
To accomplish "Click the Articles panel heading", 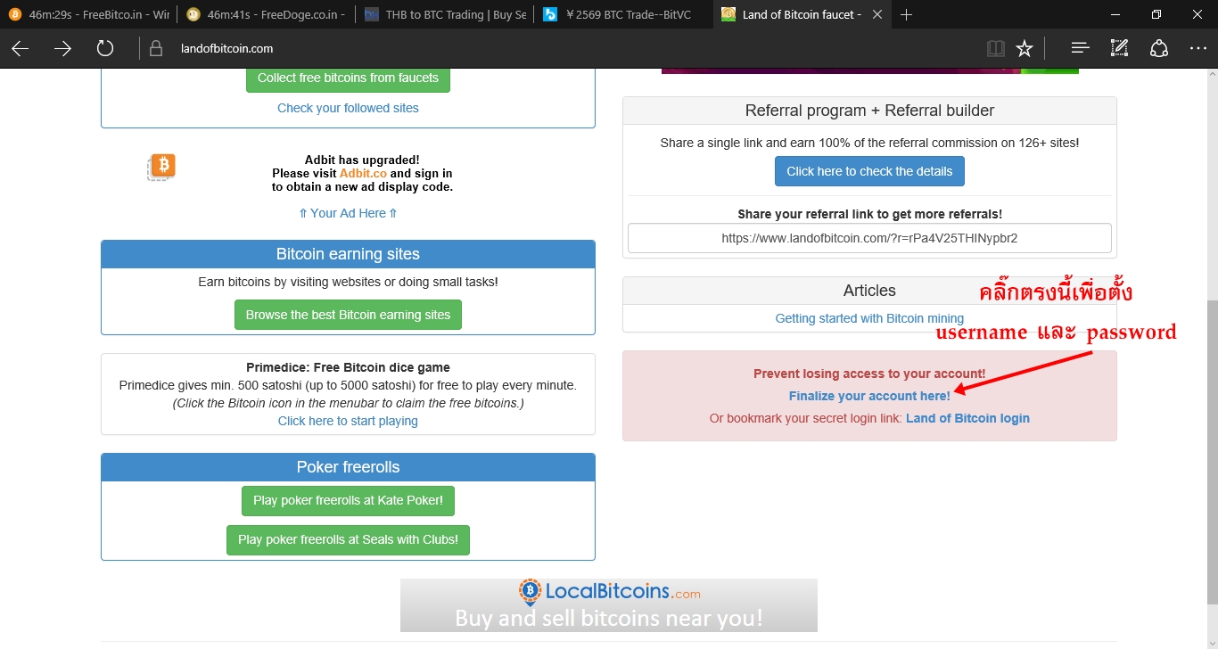I will tap(869, 291).
